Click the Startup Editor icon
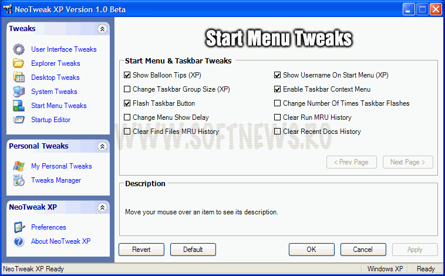 (19, 120)
